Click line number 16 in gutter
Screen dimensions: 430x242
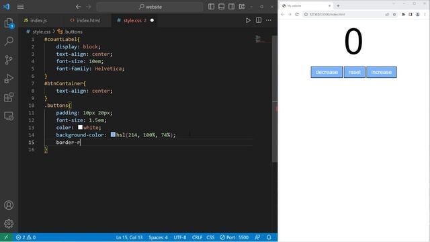point(32,149)
